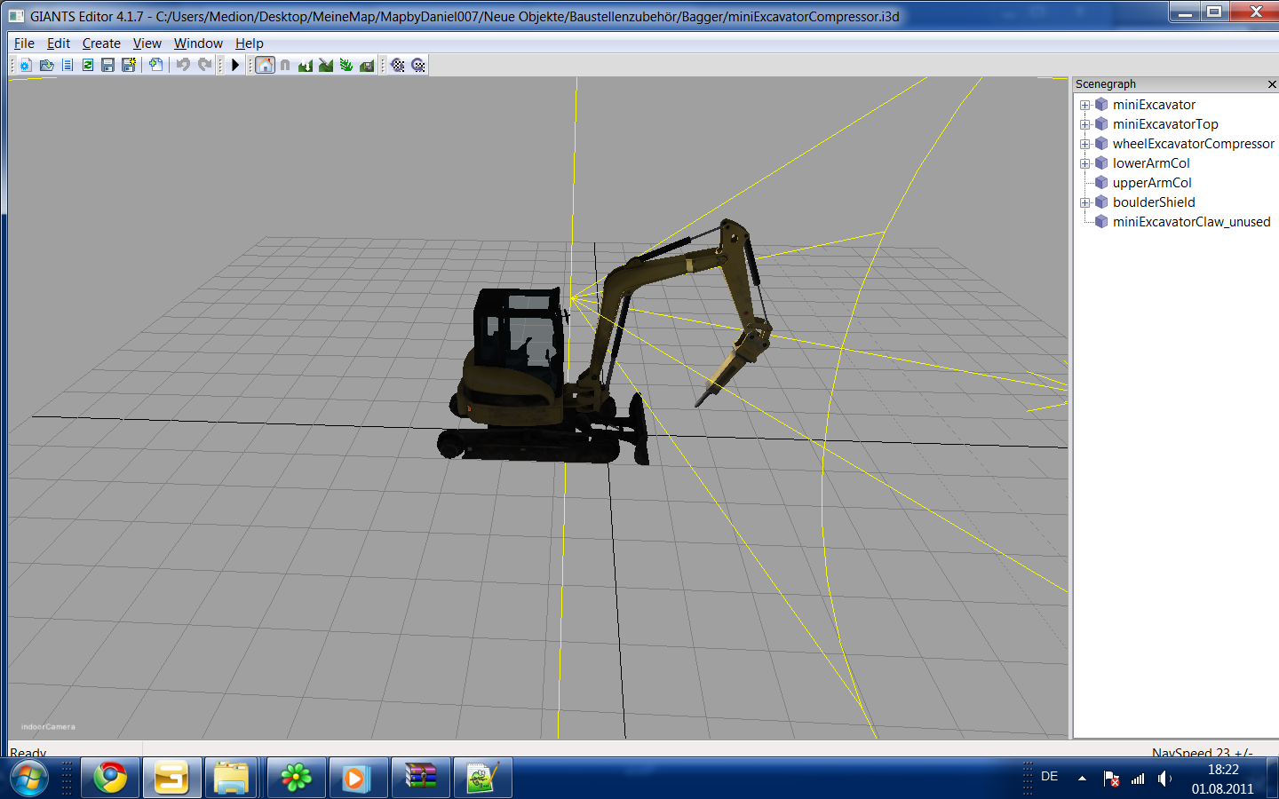
Task: Select miniExcavatorClaw_unused in the Scenegraph
Action: [1191, 222]
